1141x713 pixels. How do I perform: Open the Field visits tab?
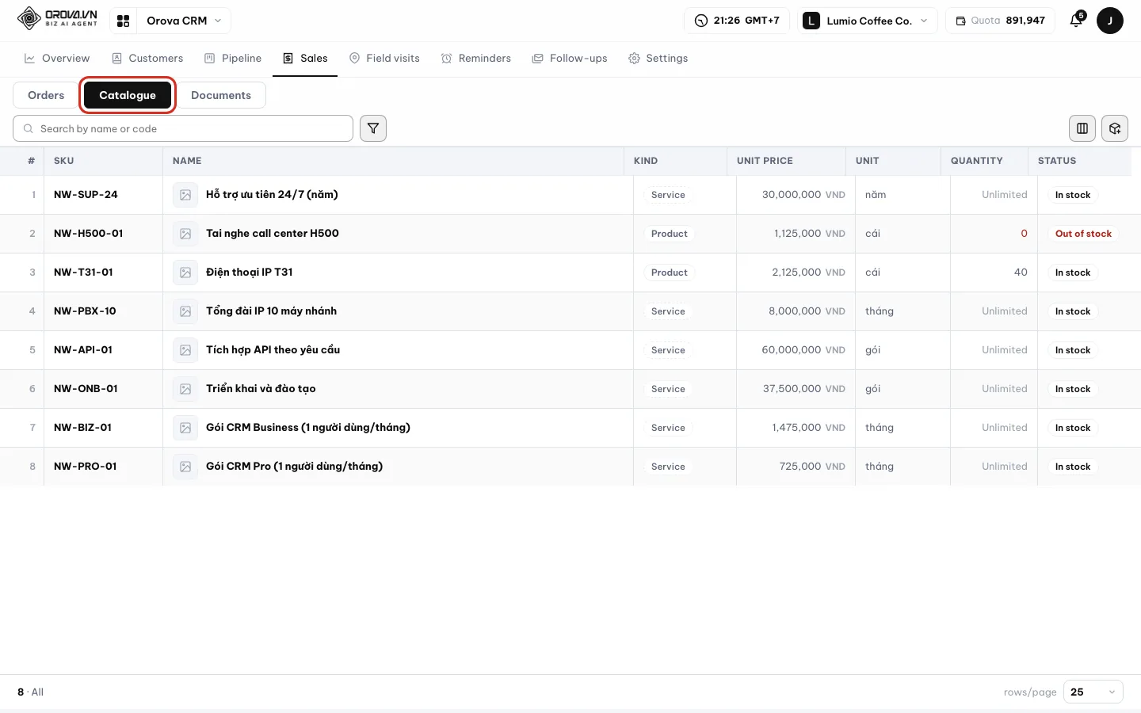point(384,59)
